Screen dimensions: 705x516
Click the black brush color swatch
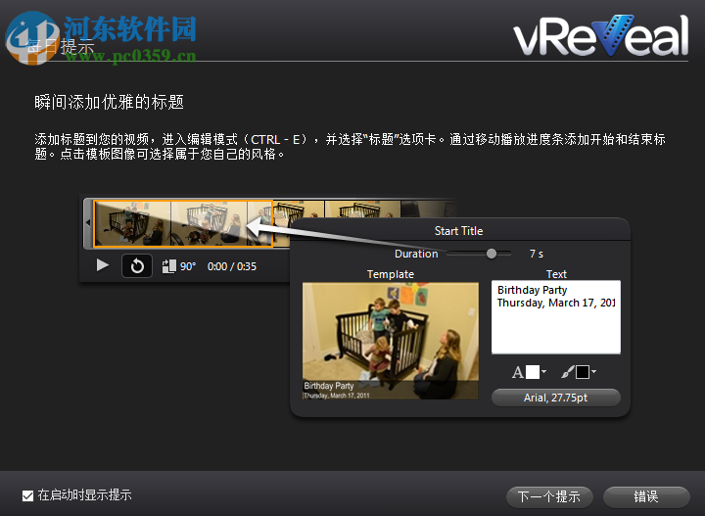[583, 372]
